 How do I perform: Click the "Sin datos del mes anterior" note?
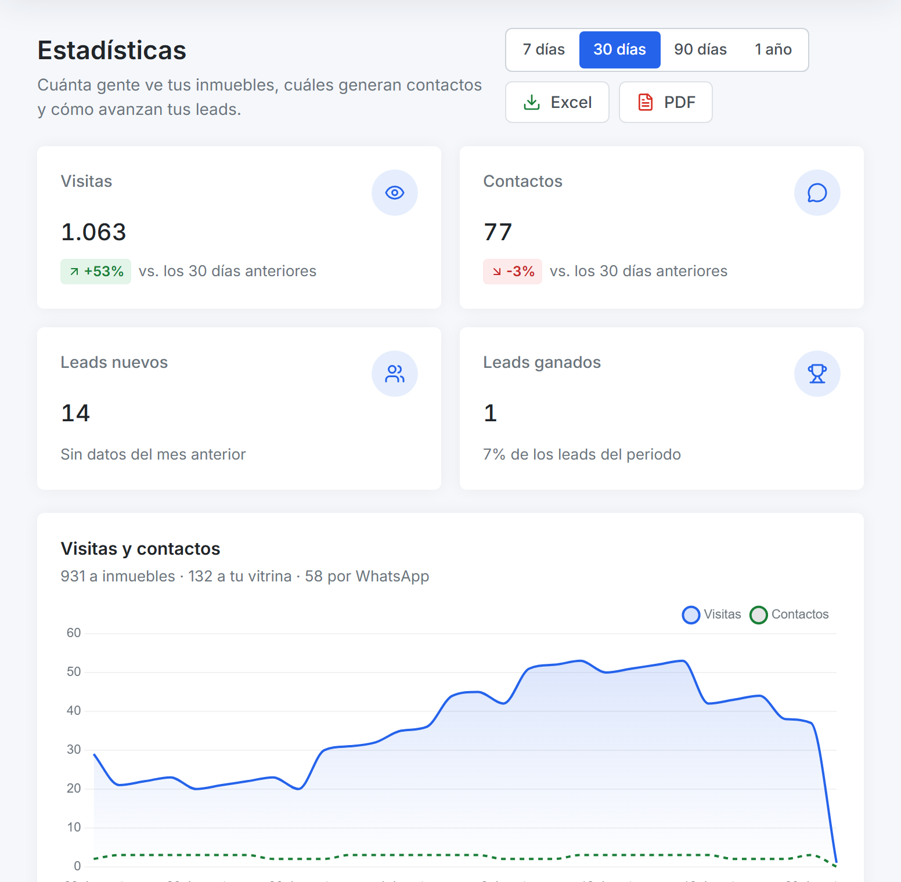153,454
